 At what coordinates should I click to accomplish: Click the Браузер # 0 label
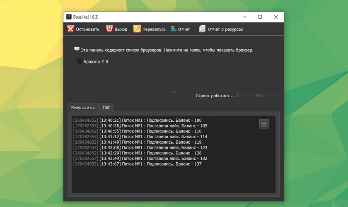click(96, 62)
